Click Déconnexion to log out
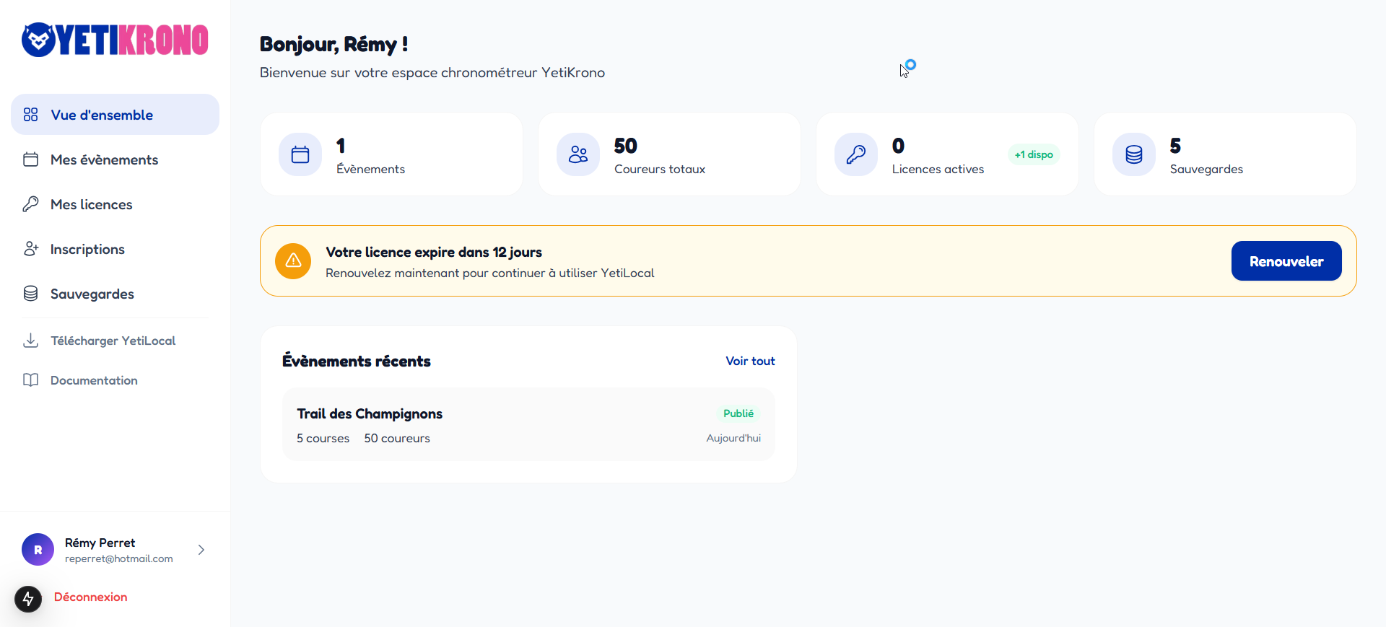This screenshot has width=1386, height=627. point(91,597)
